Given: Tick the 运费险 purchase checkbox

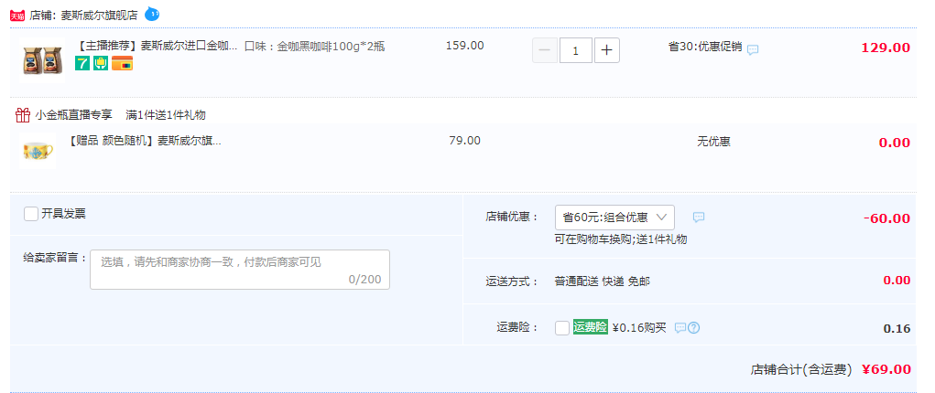Looking at the screenshot, I should 561,328.
